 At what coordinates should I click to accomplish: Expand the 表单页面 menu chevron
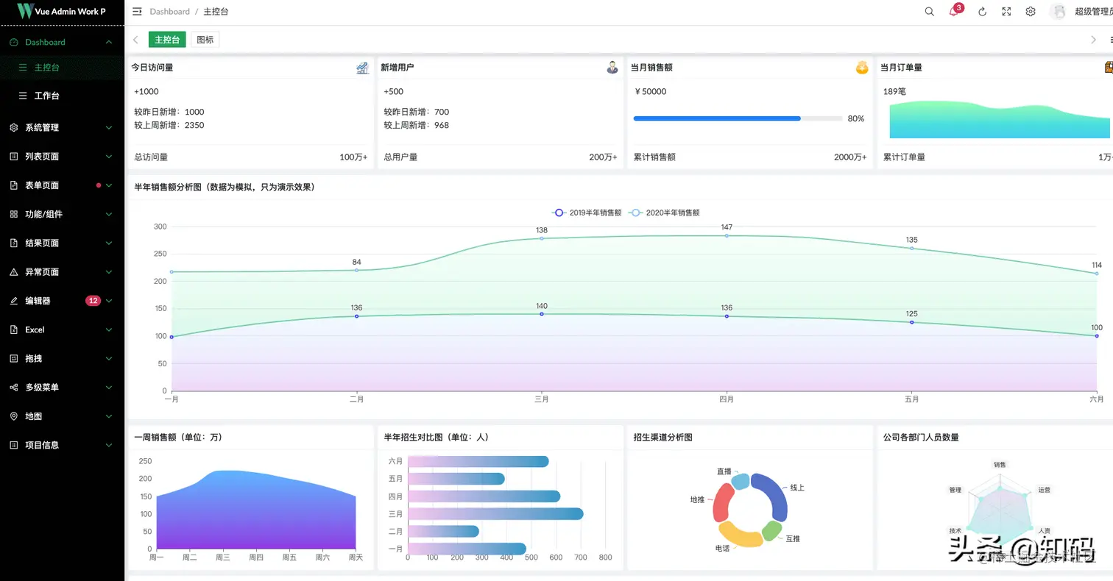[109, 185]
